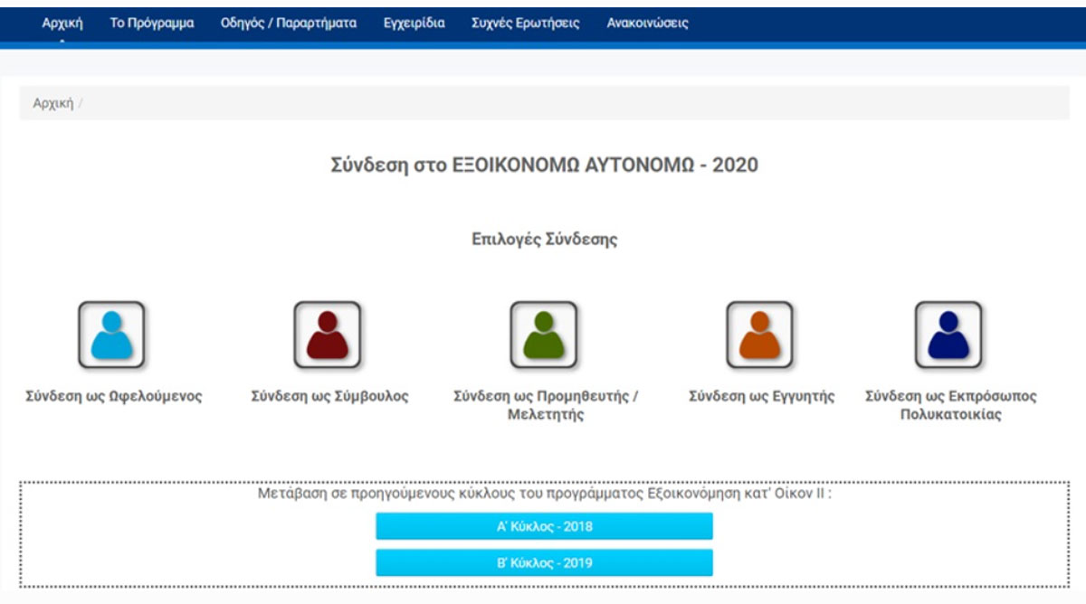Click the dark red Σύμβουλος user icon
Viewport: 1086px width, 604px height.
(x=328, y=335)
